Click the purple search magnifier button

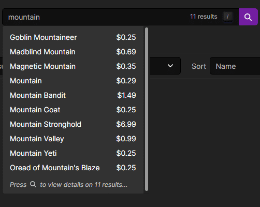[x=248, y=17]
